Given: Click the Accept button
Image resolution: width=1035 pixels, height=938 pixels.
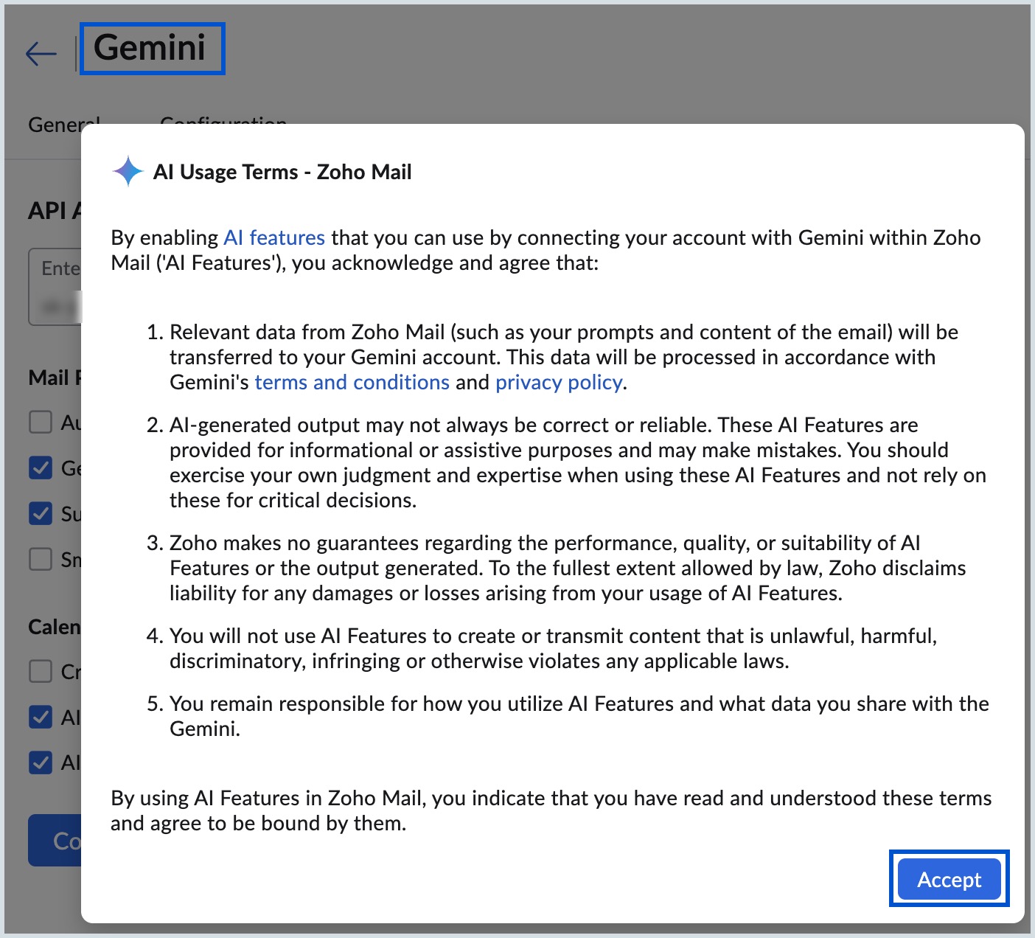Looking at the screenshot, I should 948,880.
